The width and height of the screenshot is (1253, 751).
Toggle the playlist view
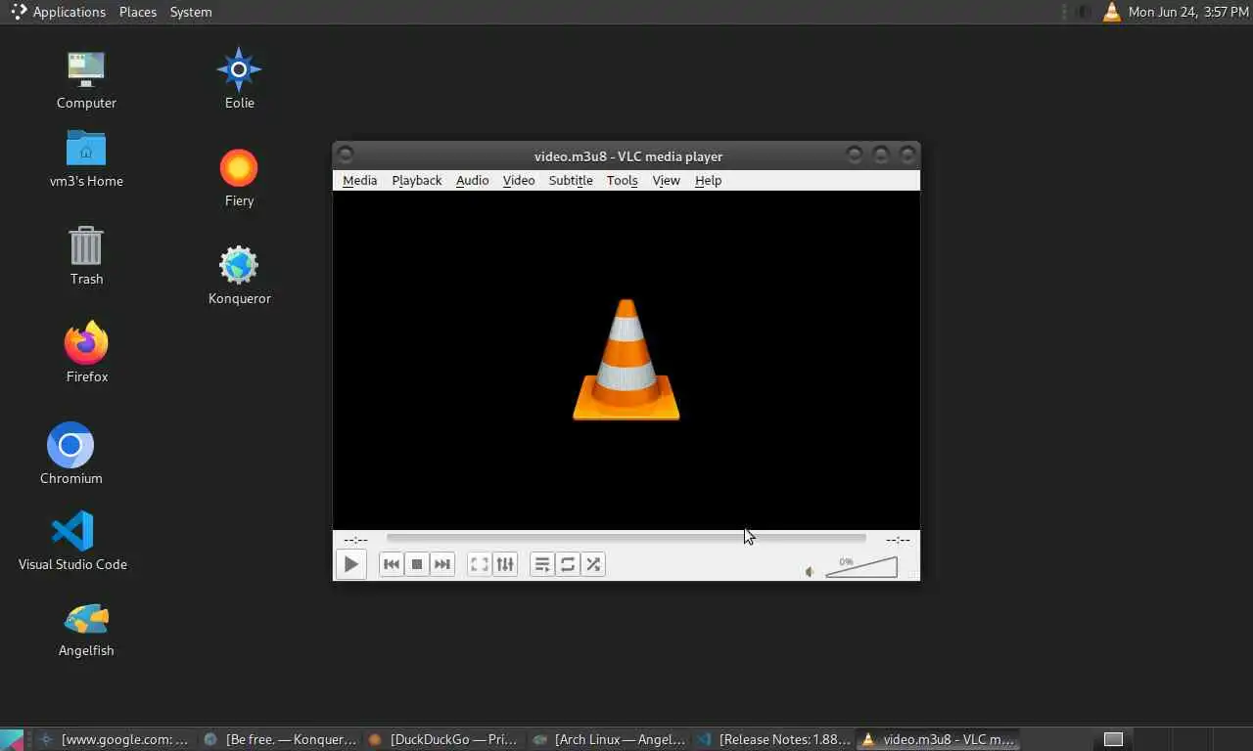[542, 564]
